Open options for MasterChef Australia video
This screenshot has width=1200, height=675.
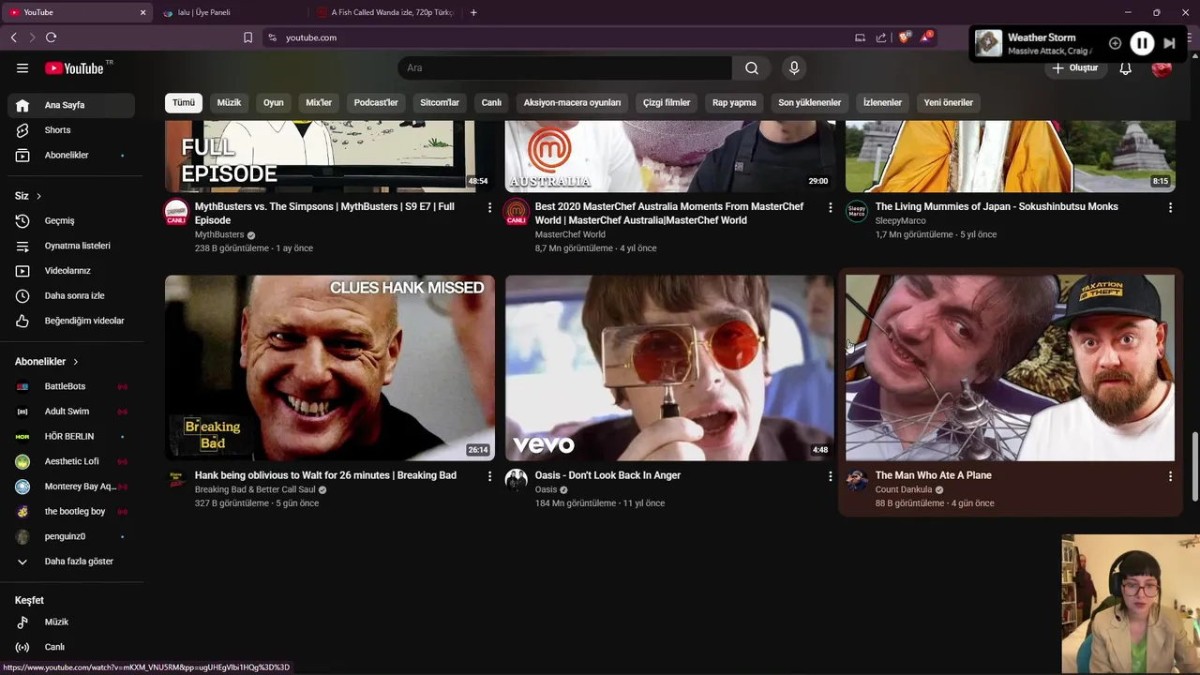tap(830, 207)
